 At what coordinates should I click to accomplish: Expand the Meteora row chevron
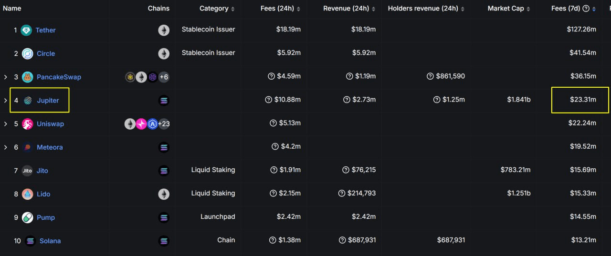click(6, 147)
